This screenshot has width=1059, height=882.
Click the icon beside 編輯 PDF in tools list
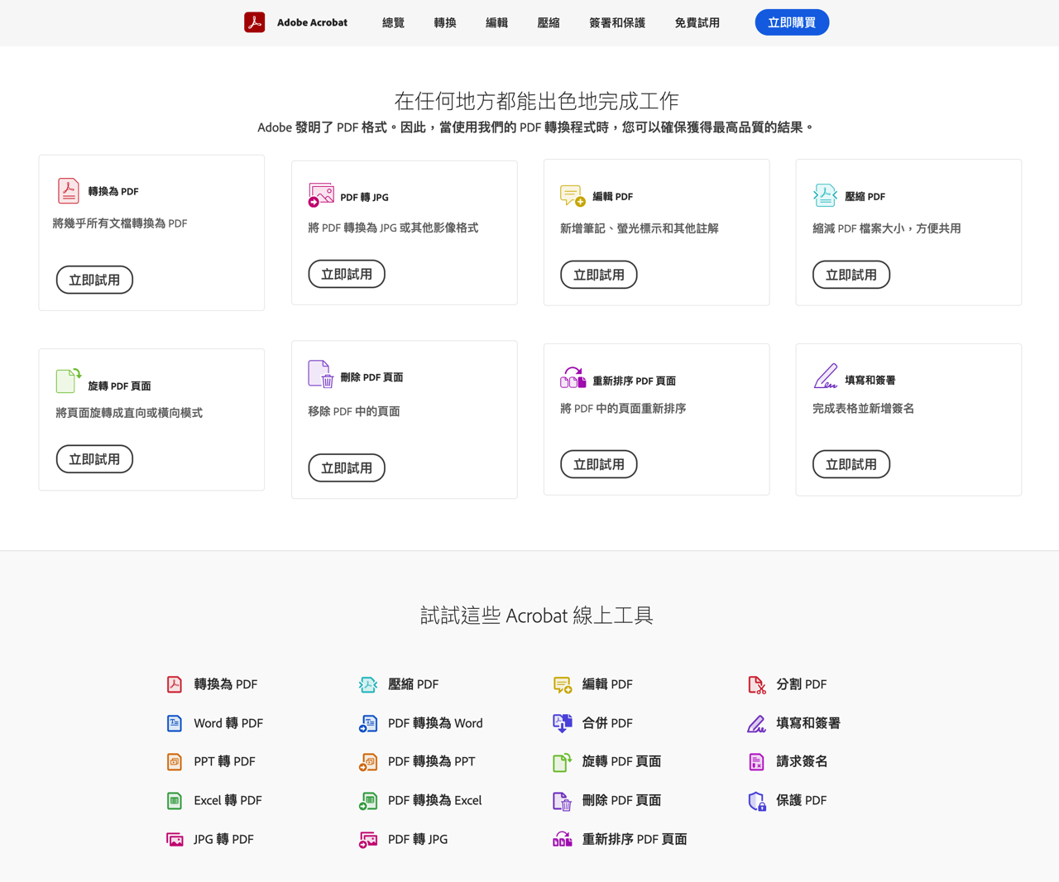pyautogui.click(x=563, y=684)
